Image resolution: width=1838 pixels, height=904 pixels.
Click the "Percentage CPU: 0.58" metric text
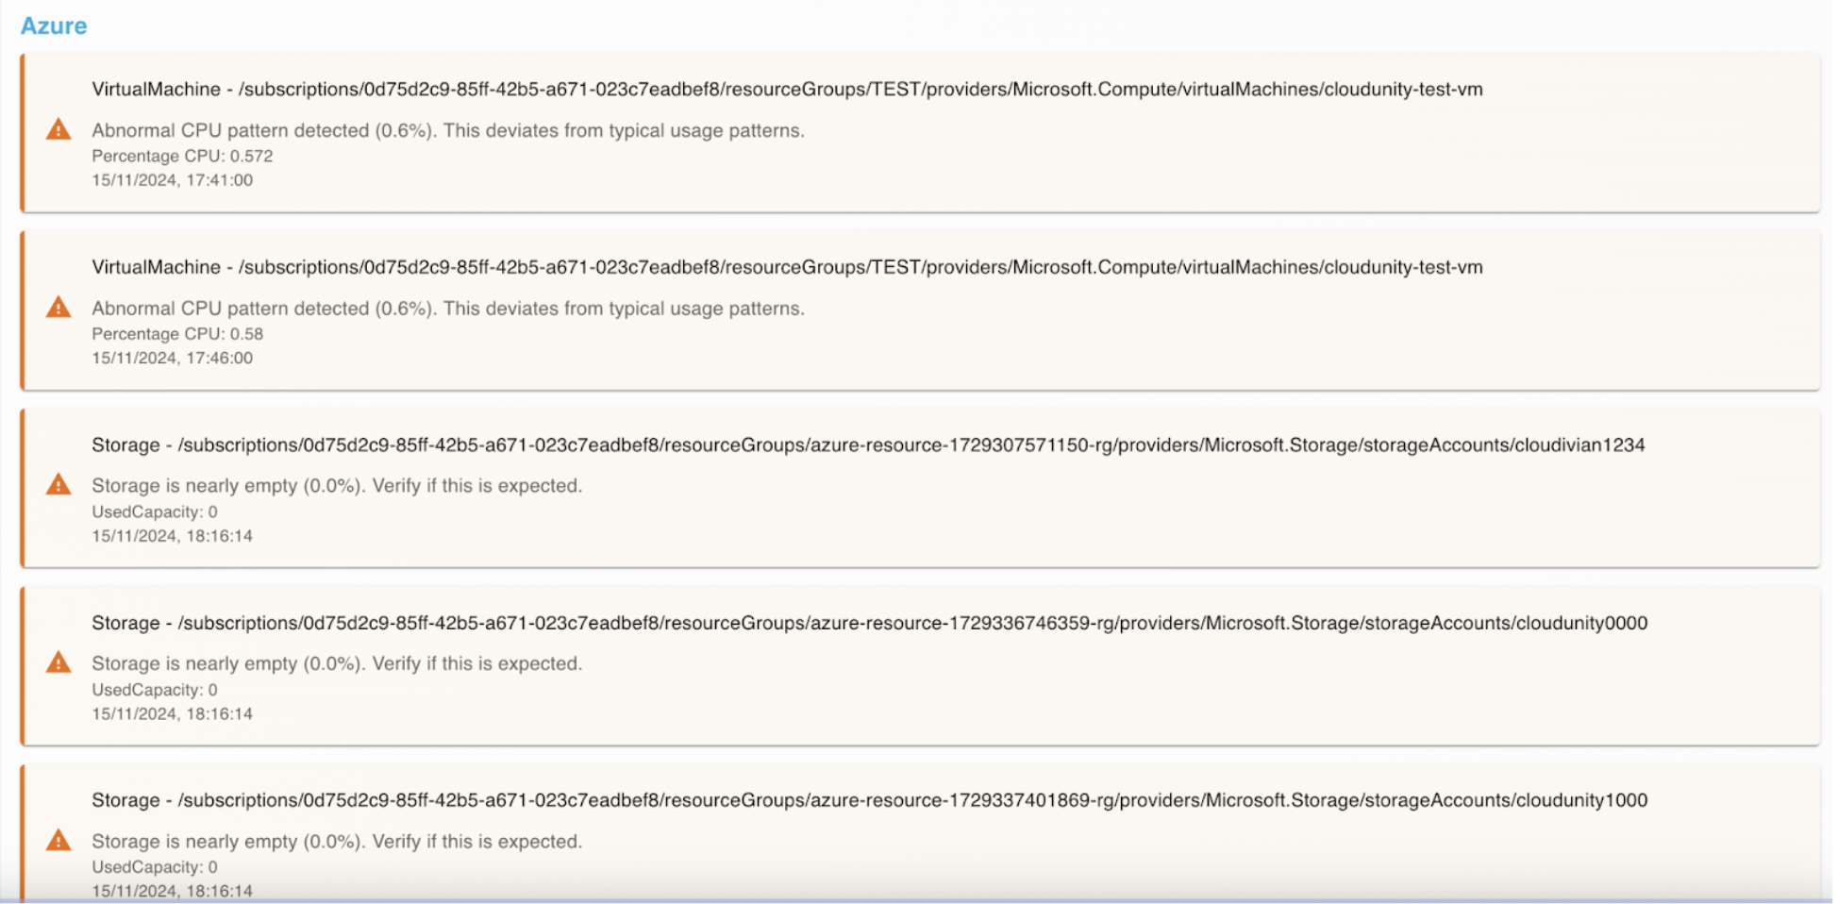click(177, 334)
